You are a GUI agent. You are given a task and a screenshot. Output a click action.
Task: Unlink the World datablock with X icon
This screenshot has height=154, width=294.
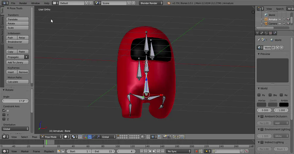click(282, 48)
